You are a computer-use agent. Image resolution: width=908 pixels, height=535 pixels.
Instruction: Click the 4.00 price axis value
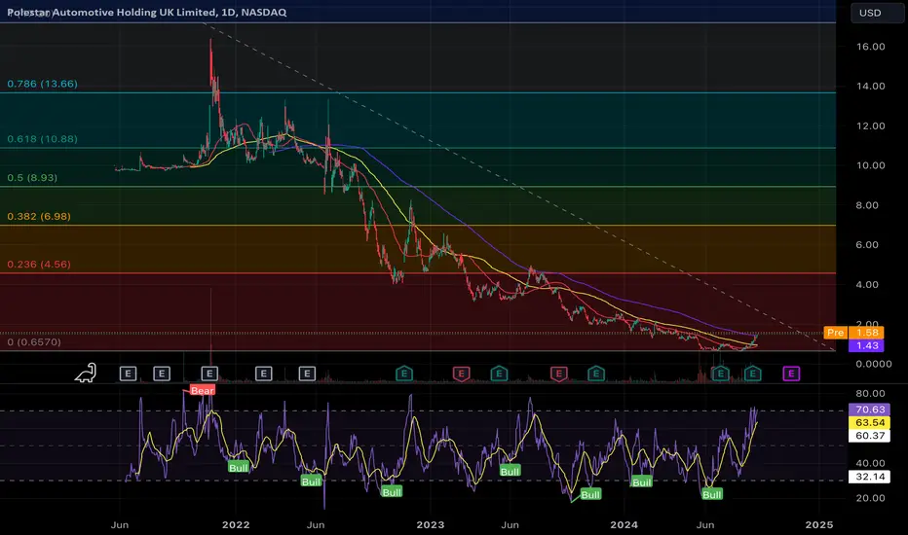[x=867, y=285]
